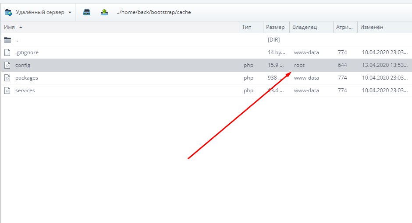Select the parent directory ".." entry
The width and height of the screenshot is (412, 223).
click(17, 40)
